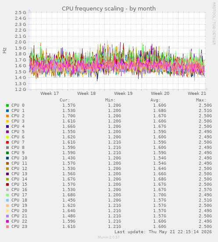Select the CPU 20 legend label

click(x=19, y=211)
